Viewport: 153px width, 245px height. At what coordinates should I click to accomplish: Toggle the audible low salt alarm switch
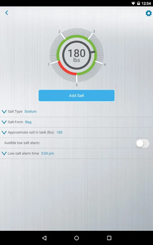tap(142, 143)
